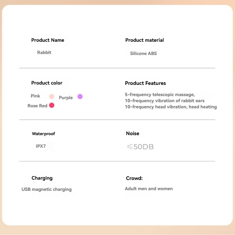Click the Purple color label
Viewport: 235px width, 235px height.
pos(66,97)
